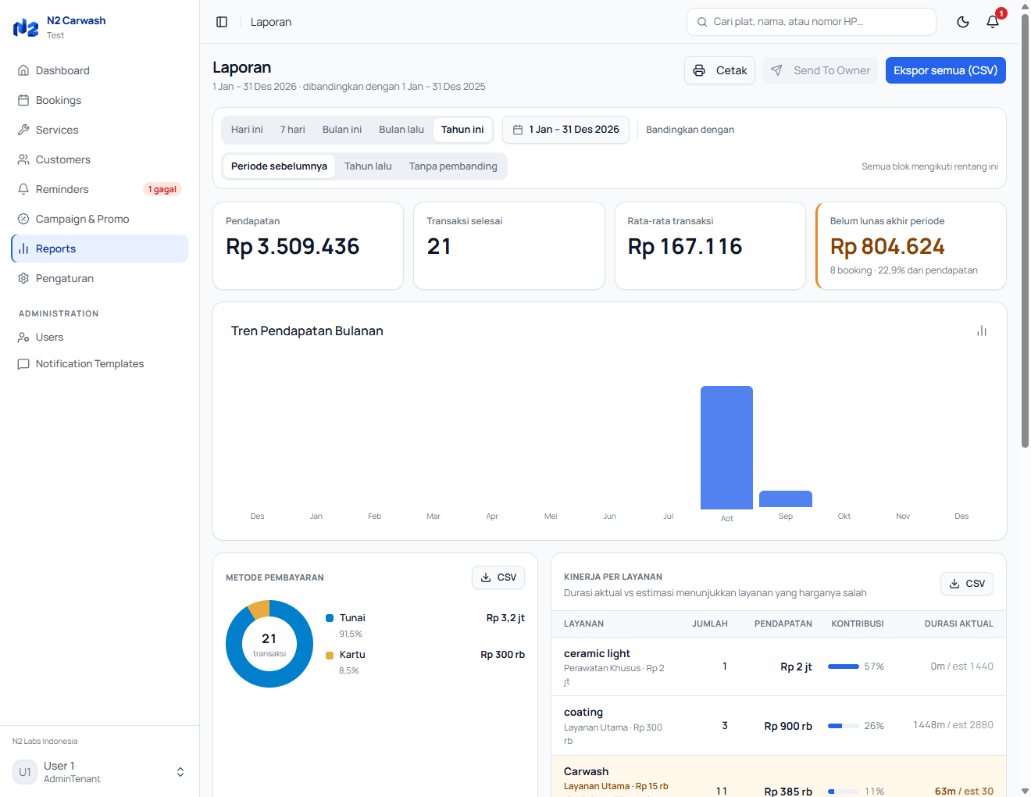The width and height of the screenshot is (1031, 797).
Task: Click the U1 user avatar
Action: (25, 772)
